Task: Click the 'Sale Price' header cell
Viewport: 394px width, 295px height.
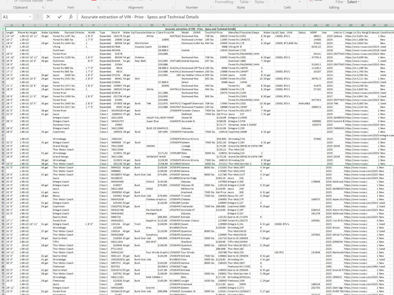Action: coord(164,33)
